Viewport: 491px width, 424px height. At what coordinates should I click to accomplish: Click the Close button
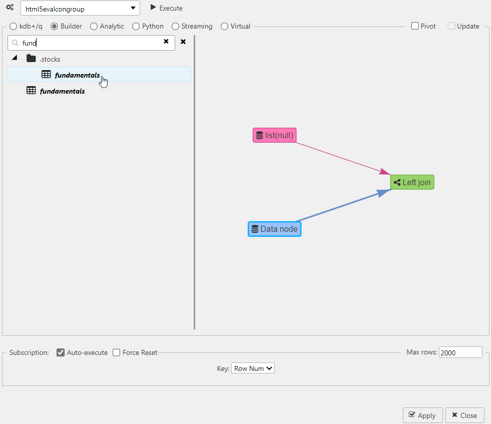pyautogui.click(x=464, y=415)
